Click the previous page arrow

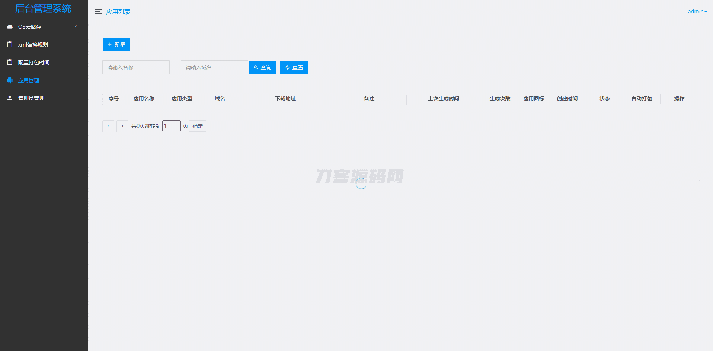coord(108,126)
